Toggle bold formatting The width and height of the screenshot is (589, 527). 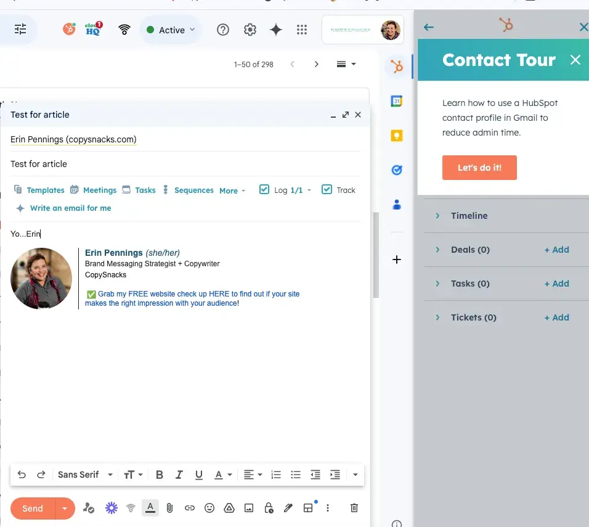pos(160,475)
